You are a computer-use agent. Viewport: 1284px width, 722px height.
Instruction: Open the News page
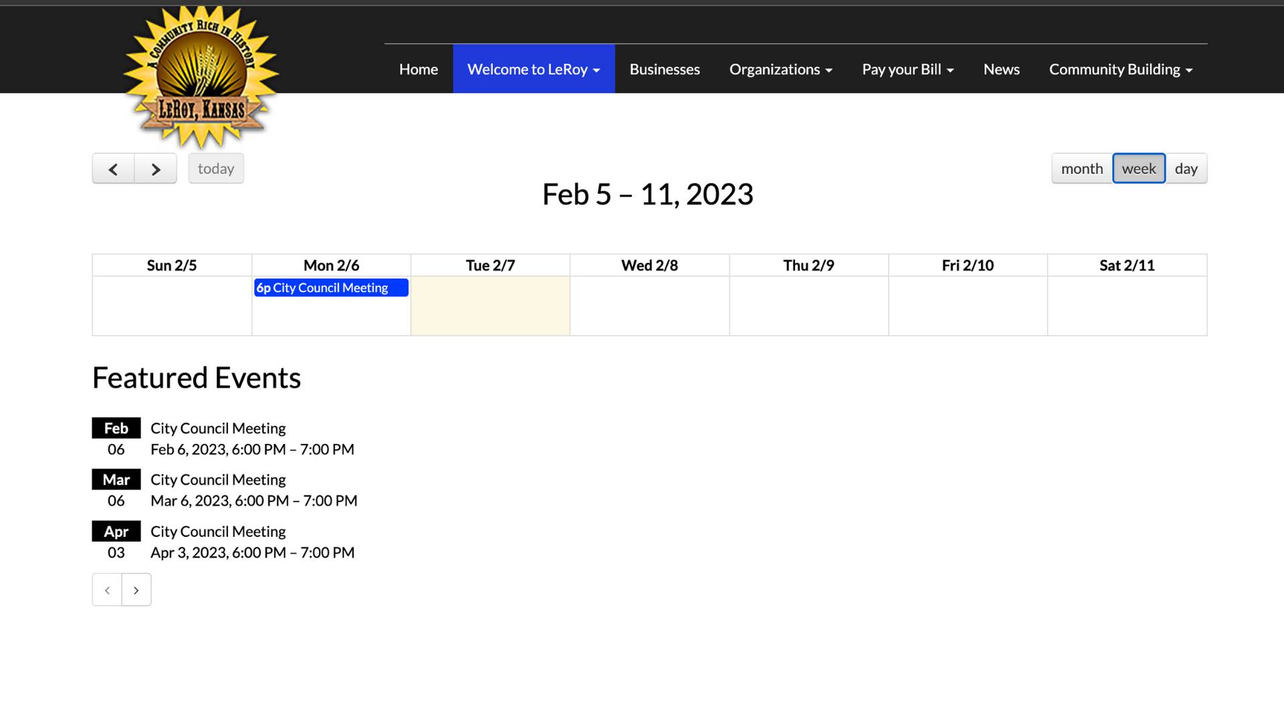click(1001, 70)
